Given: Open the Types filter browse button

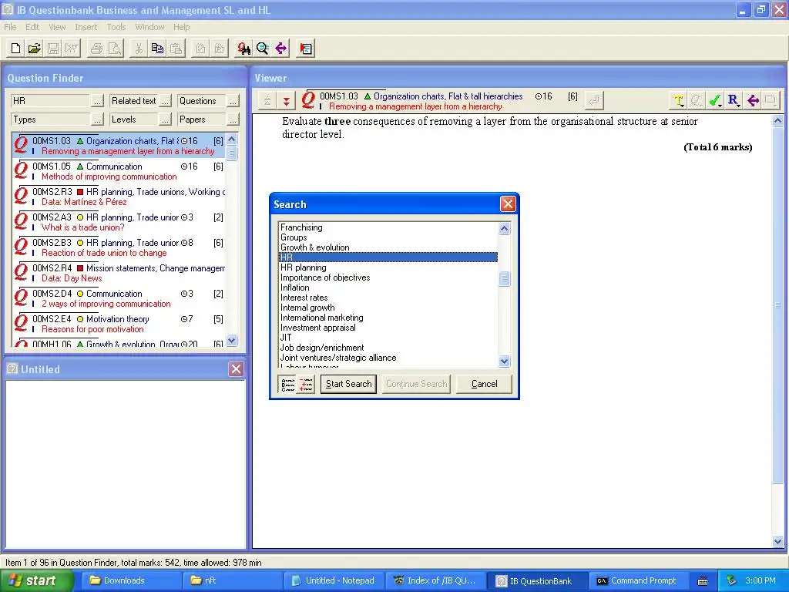Looking at the screenshot, I should click(x=98, y=119).
